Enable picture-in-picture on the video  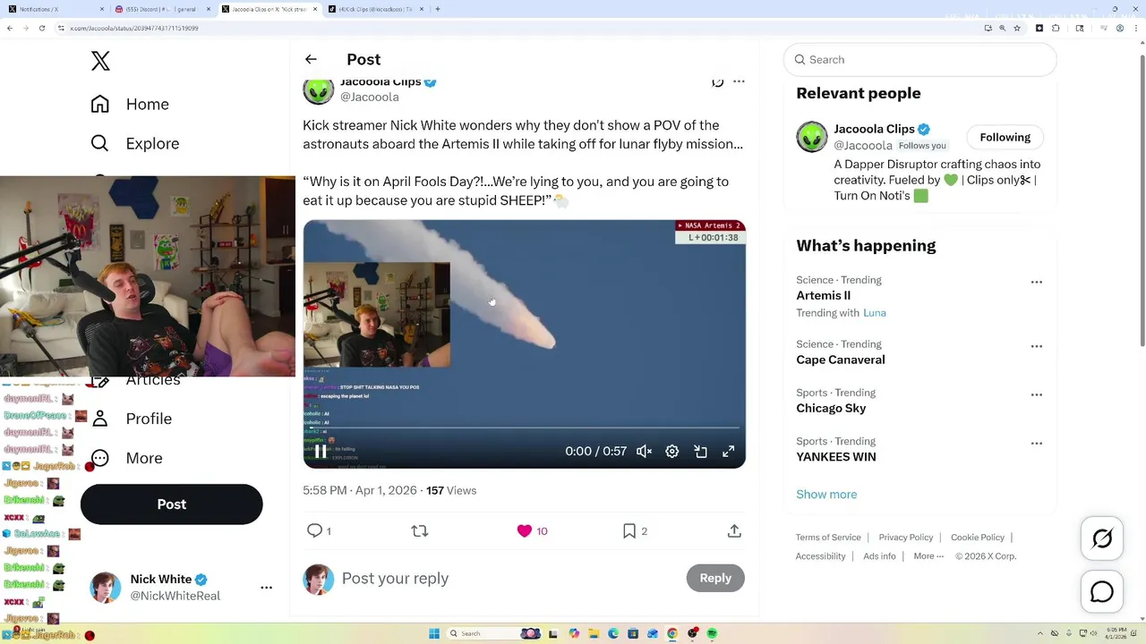(x=701, y=452)
